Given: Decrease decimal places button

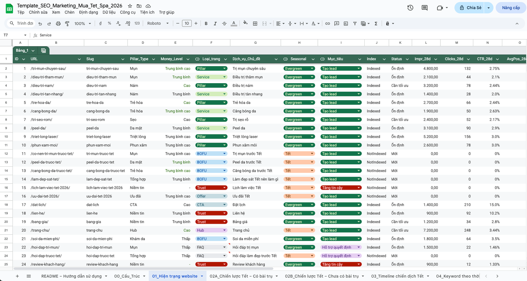Looking at the screenshot, I should pyautogui.click(x=119, y=23).
